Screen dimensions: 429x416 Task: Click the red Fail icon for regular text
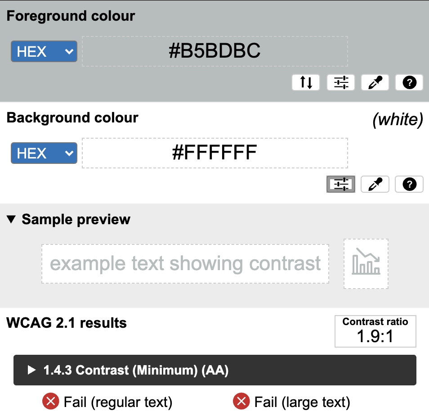49,401
